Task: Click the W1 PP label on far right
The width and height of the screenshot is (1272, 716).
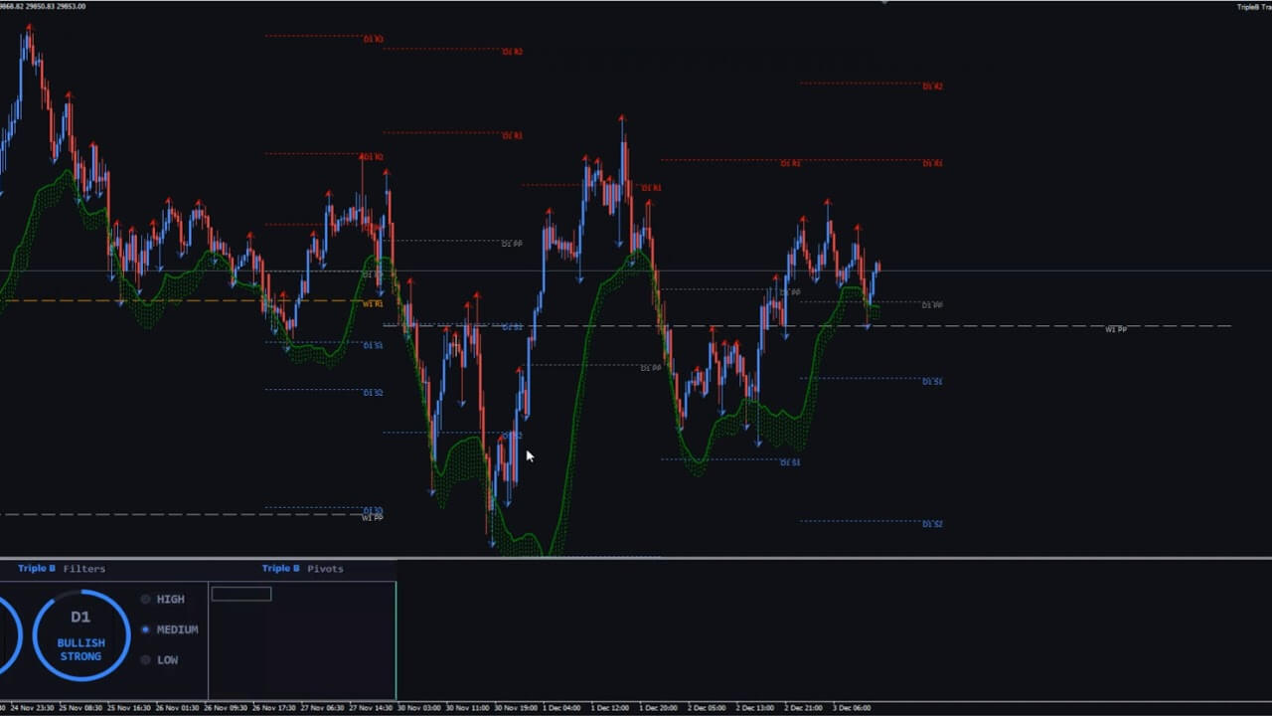Action: pyautogui.click(x=1115, y=329)
